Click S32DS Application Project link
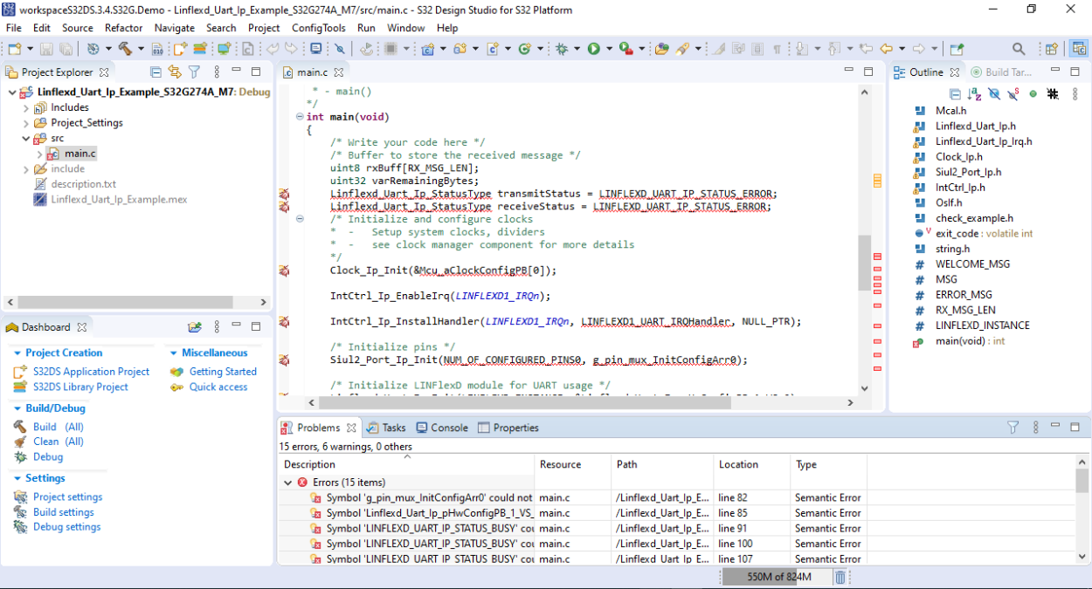This screenshot has width=1092, height=589. (x=91, y=372)
